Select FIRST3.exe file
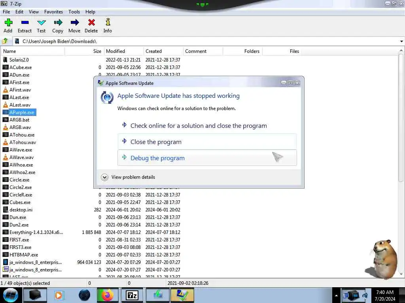 pos(17,247)
